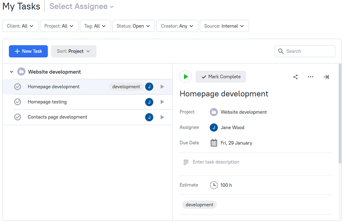Select the Homepage development task row

point(88,87)
